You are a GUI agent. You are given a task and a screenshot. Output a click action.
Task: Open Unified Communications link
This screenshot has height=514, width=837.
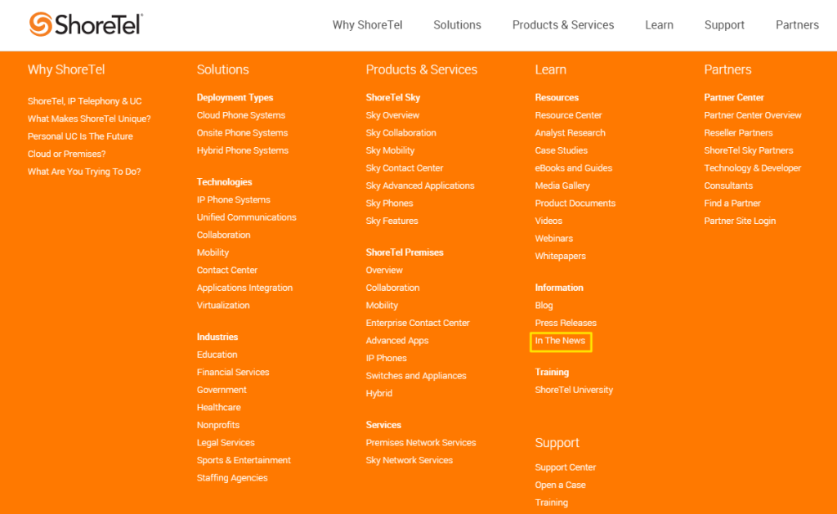247,217
